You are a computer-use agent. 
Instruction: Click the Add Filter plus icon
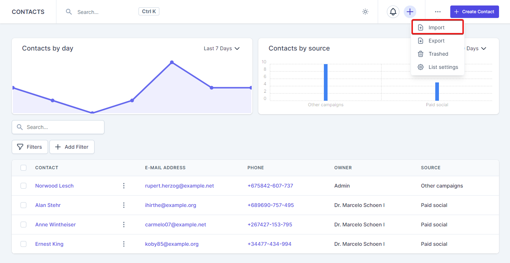tap(58, 147)
